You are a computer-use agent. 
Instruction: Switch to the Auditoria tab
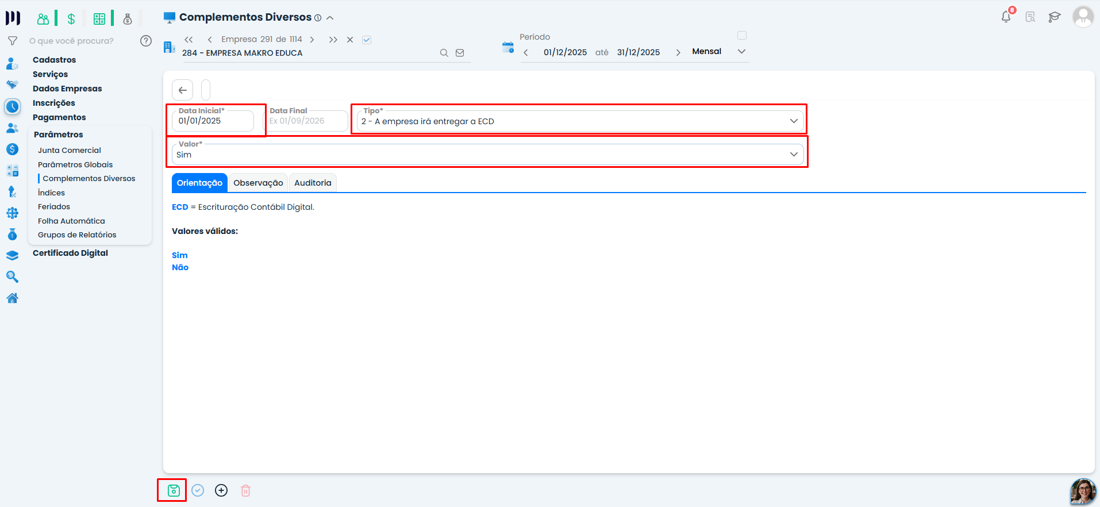tap(313, 183)
